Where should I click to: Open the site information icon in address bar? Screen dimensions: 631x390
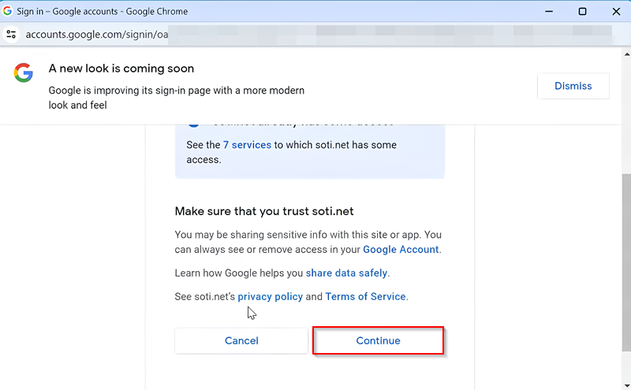11,35
